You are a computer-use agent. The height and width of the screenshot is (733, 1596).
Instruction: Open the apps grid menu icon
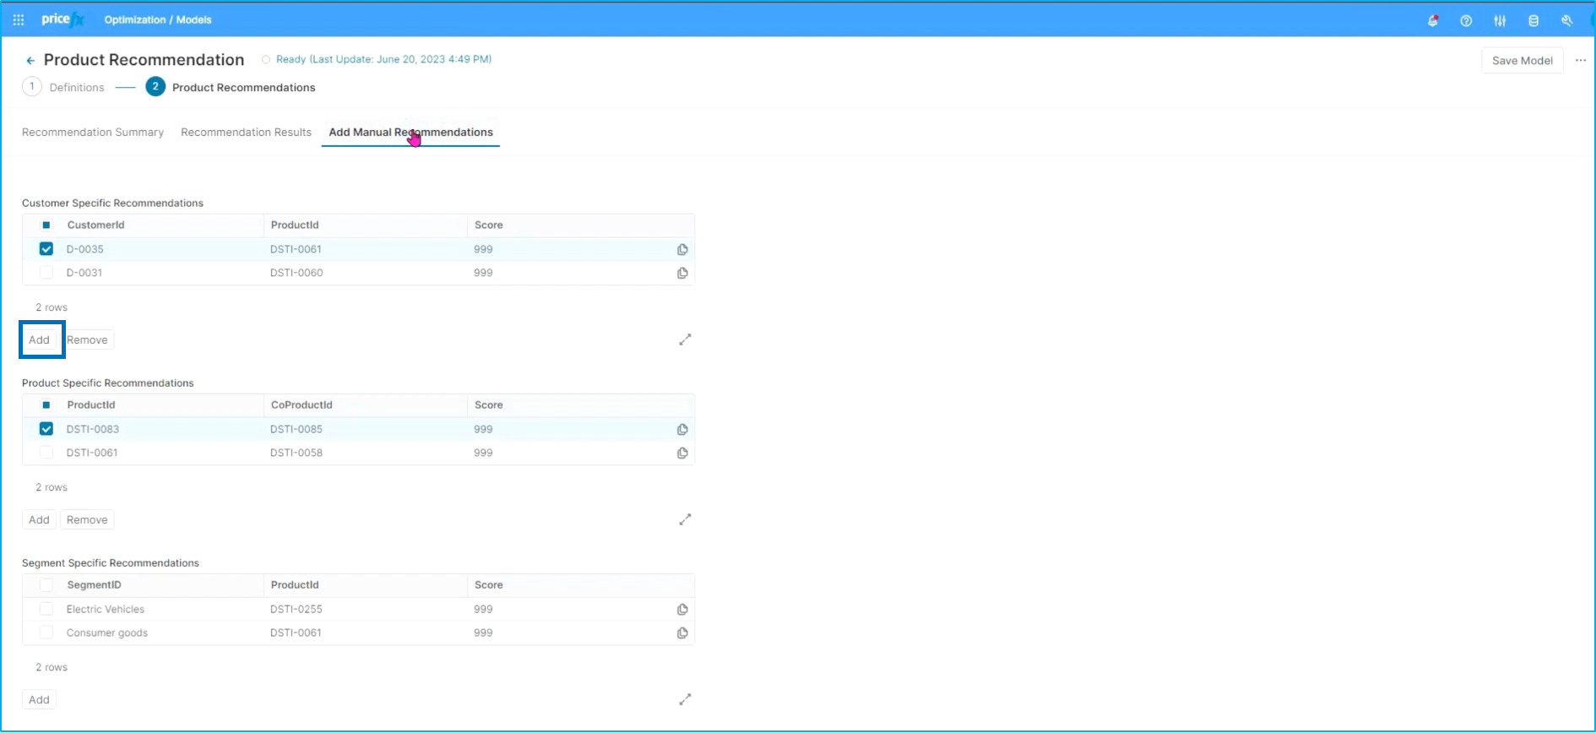19,19
